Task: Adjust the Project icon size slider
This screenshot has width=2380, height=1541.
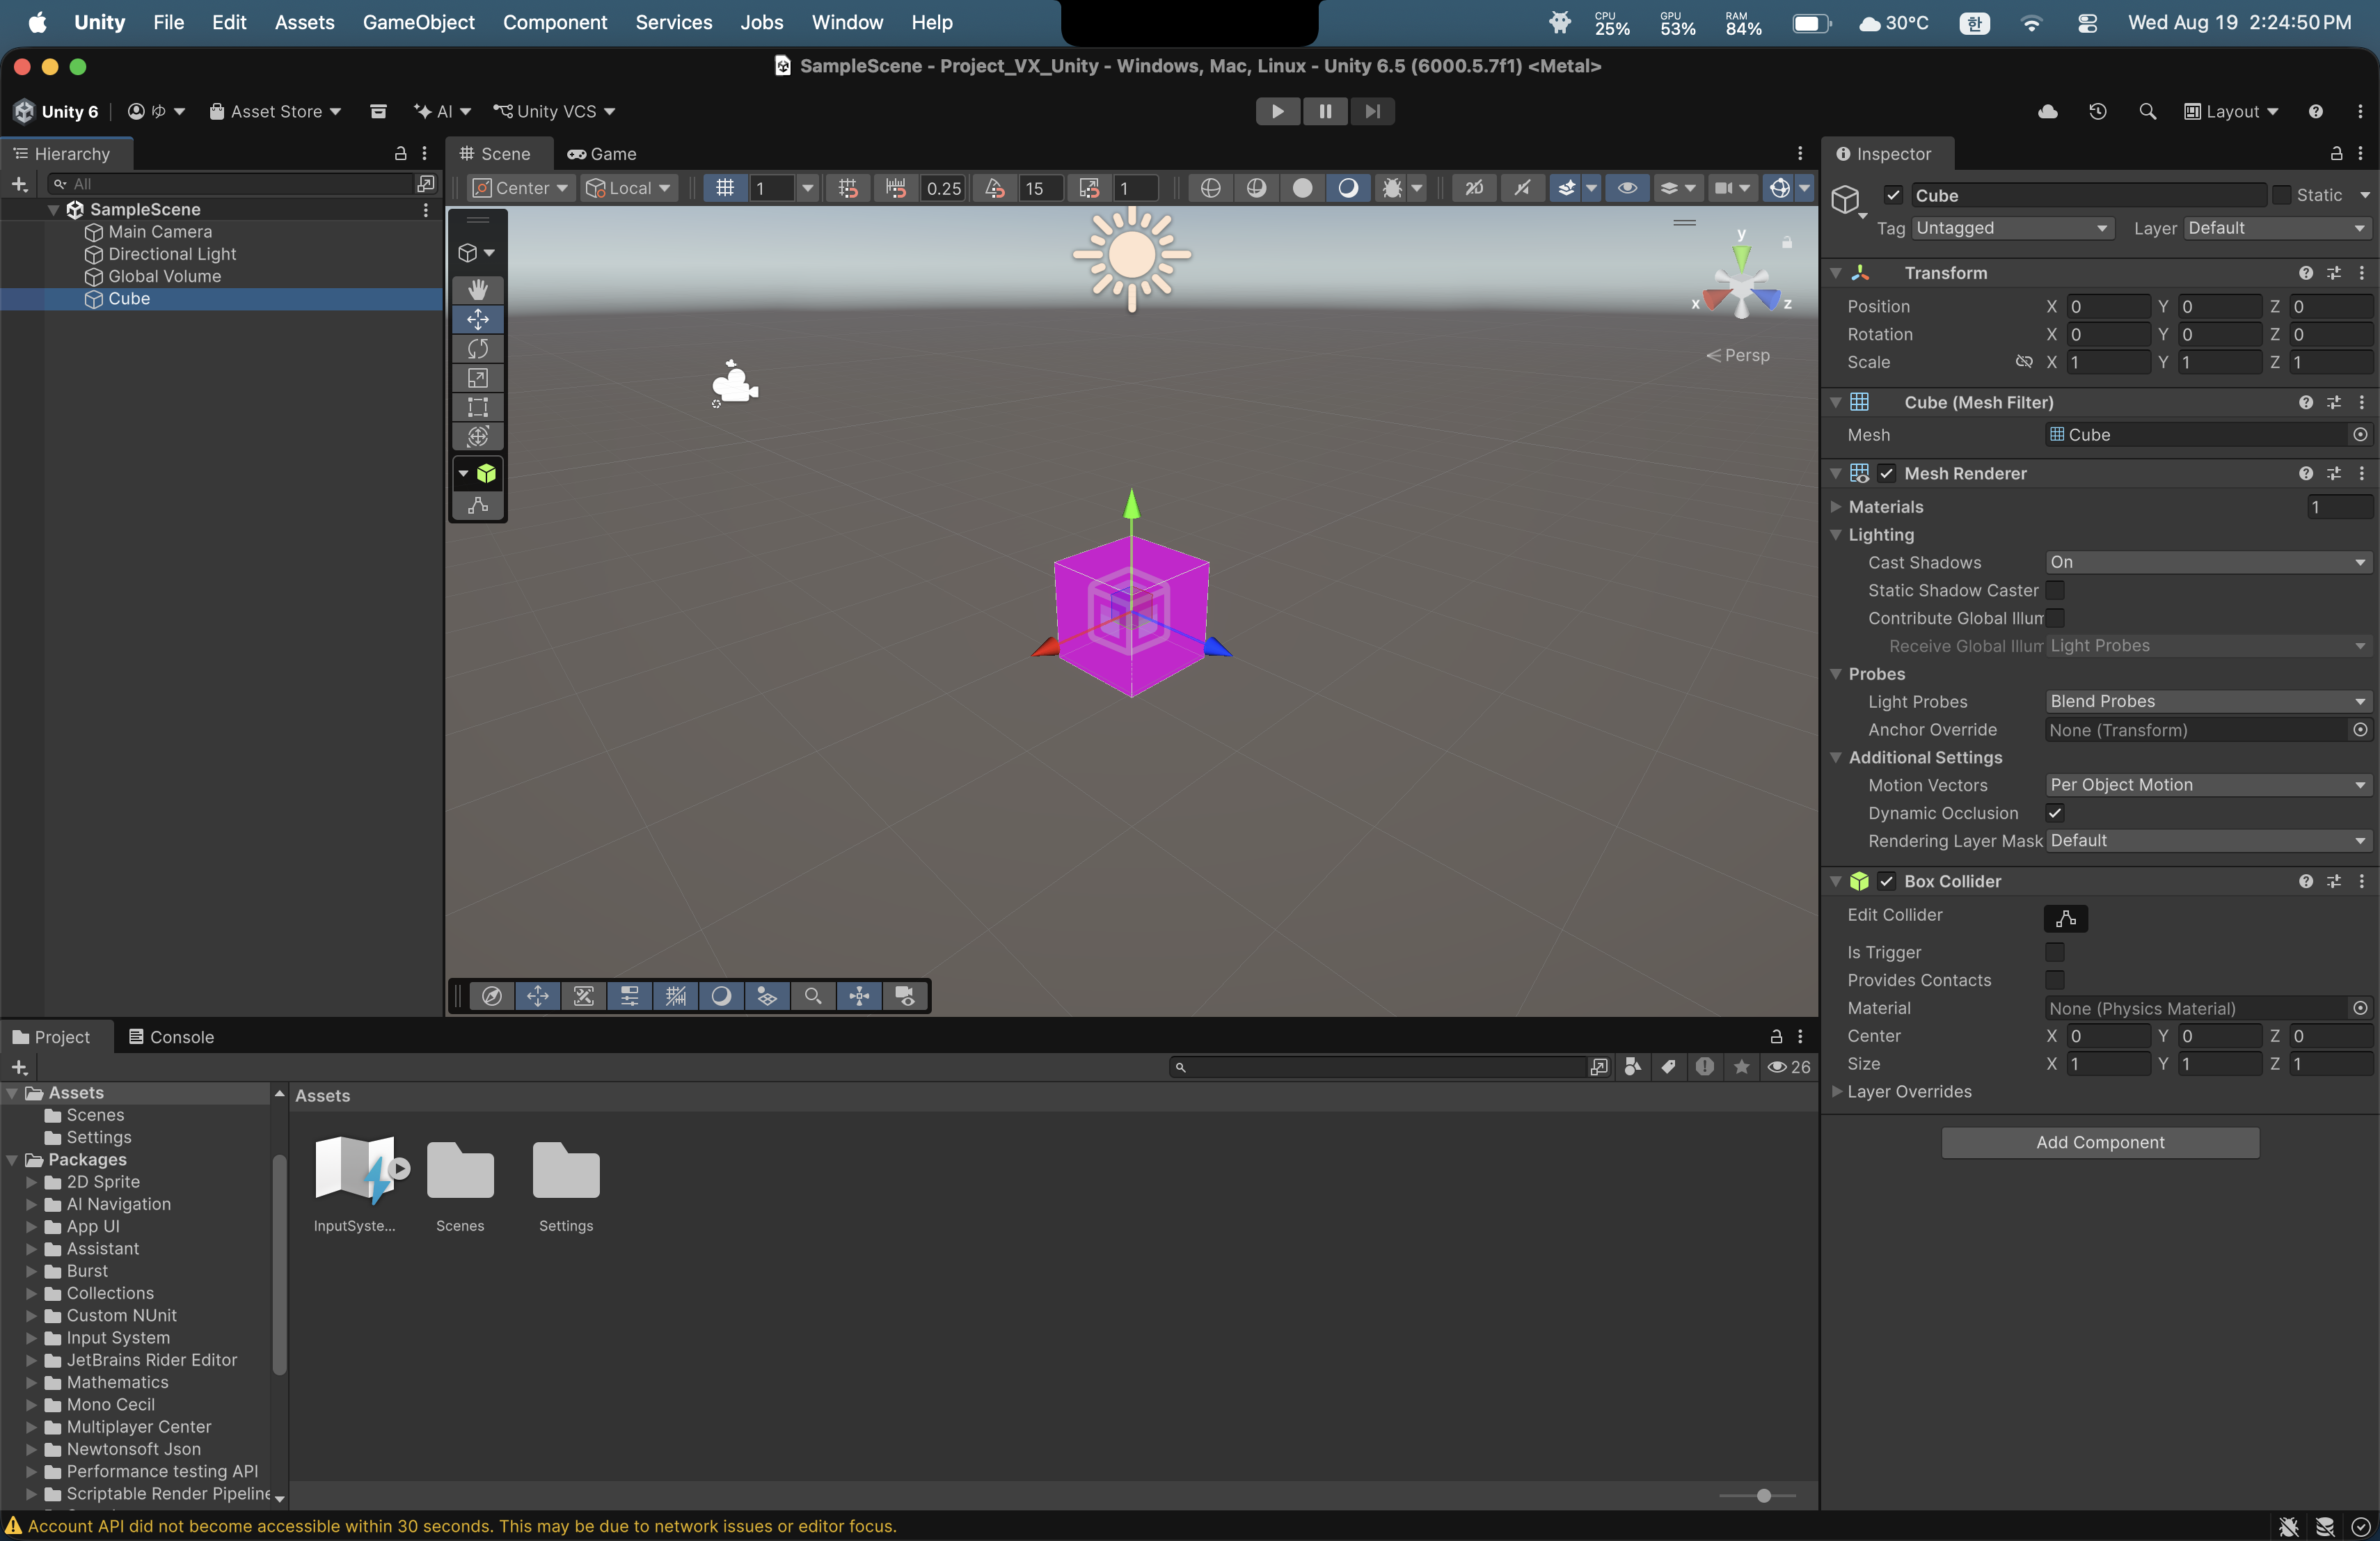Action: 1764,1495
